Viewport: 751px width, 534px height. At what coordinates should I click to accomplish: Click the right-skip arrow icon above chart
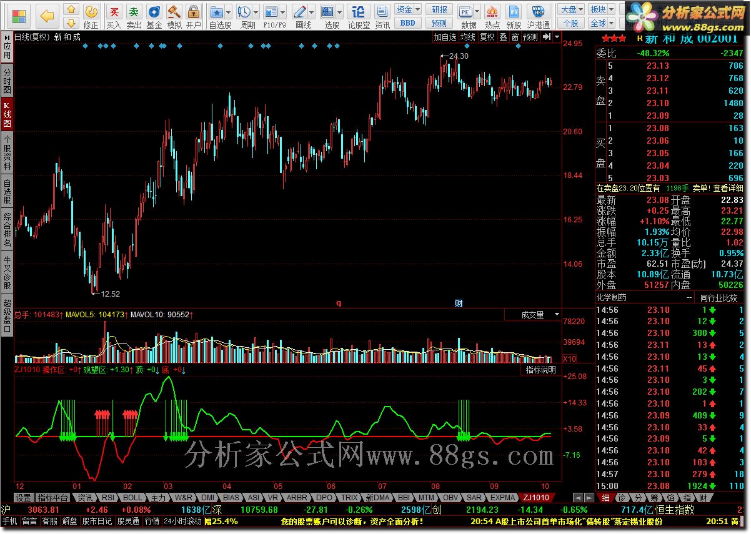click(547, 37)
